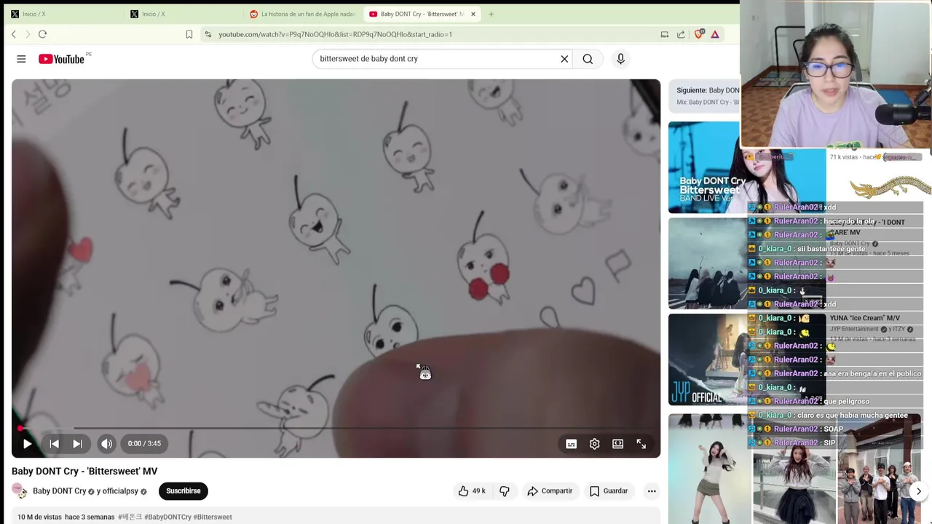The image size is (932, 524).
Task: Open the Baby DONT Cry channel link
Action: [x=59, y=491]
